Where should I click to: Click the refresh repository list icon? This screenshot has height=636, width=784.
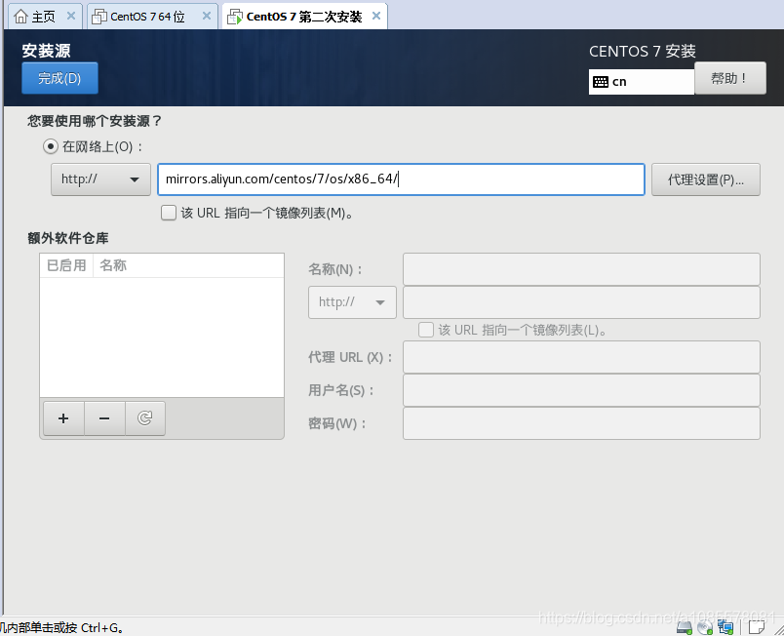(x=145, y=418)
